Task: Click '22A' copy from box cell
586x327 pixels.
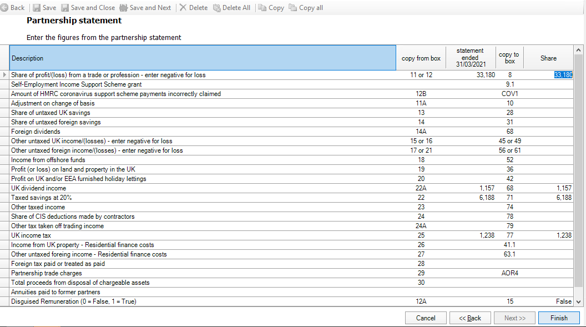Action: click(421, 188)
